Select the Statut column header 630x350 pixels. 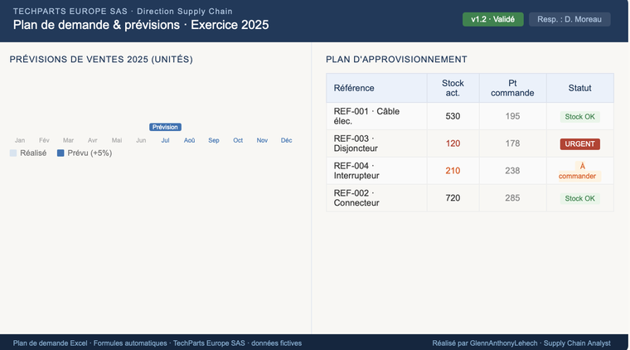[x=579, y=88]
